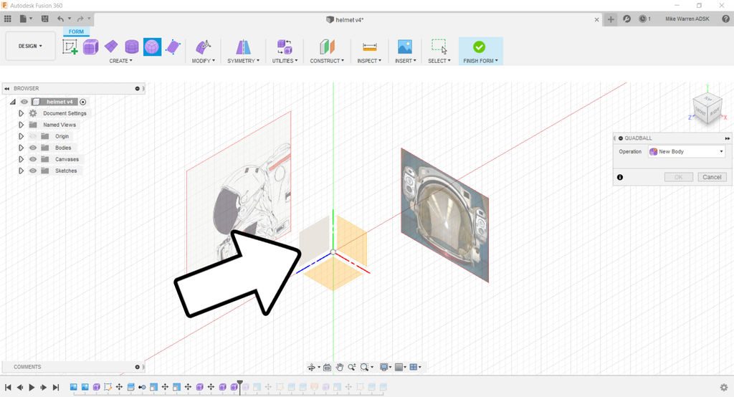Select the Bodies tree item

tap(63, 148)
